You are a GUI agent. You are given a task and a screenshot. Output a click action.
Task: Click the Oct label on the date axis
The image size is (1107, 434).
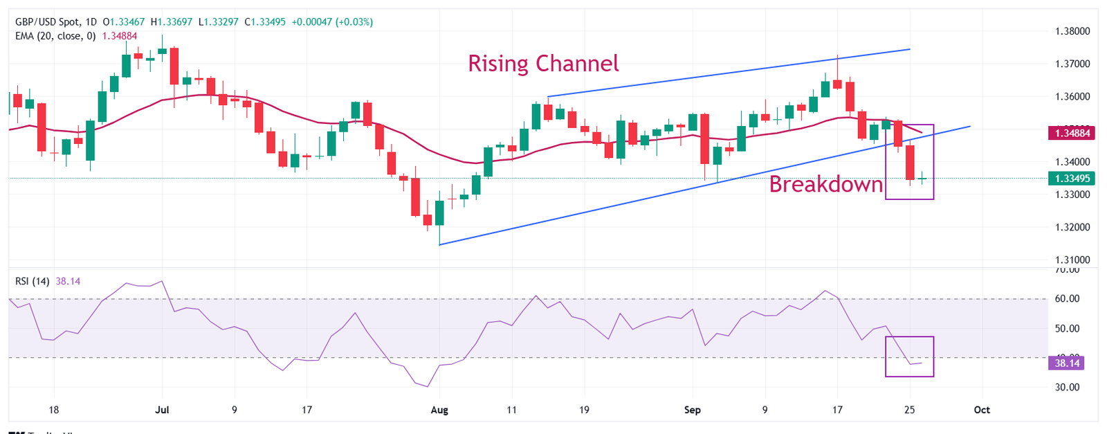pyautogui.click(x=982, y=410)
